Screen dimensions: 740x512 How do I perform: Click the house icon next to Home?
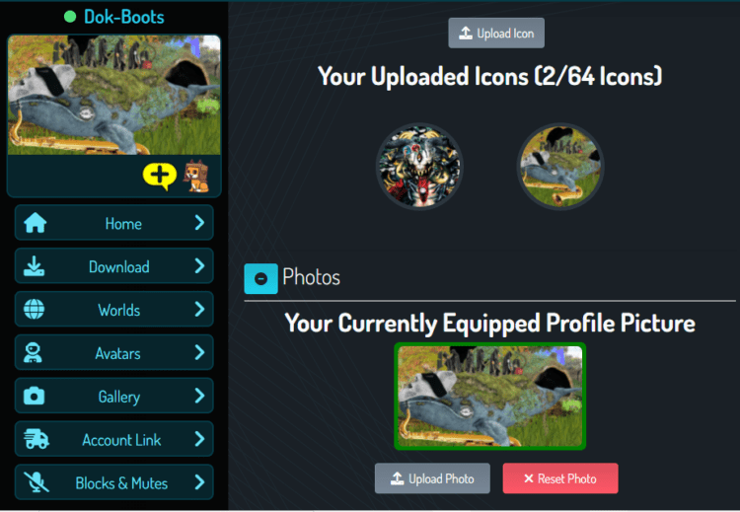(x=36, y=223)
